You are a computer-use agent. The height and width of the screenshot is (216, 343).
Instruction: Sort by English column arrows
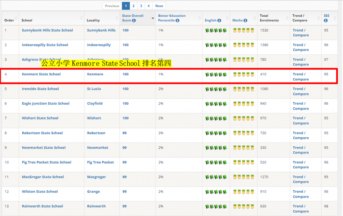pyautogui.click(x=227, y=18)
